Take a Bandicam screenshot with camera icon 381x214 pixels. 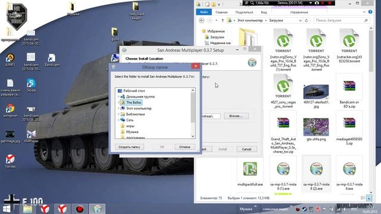[317, 3]
